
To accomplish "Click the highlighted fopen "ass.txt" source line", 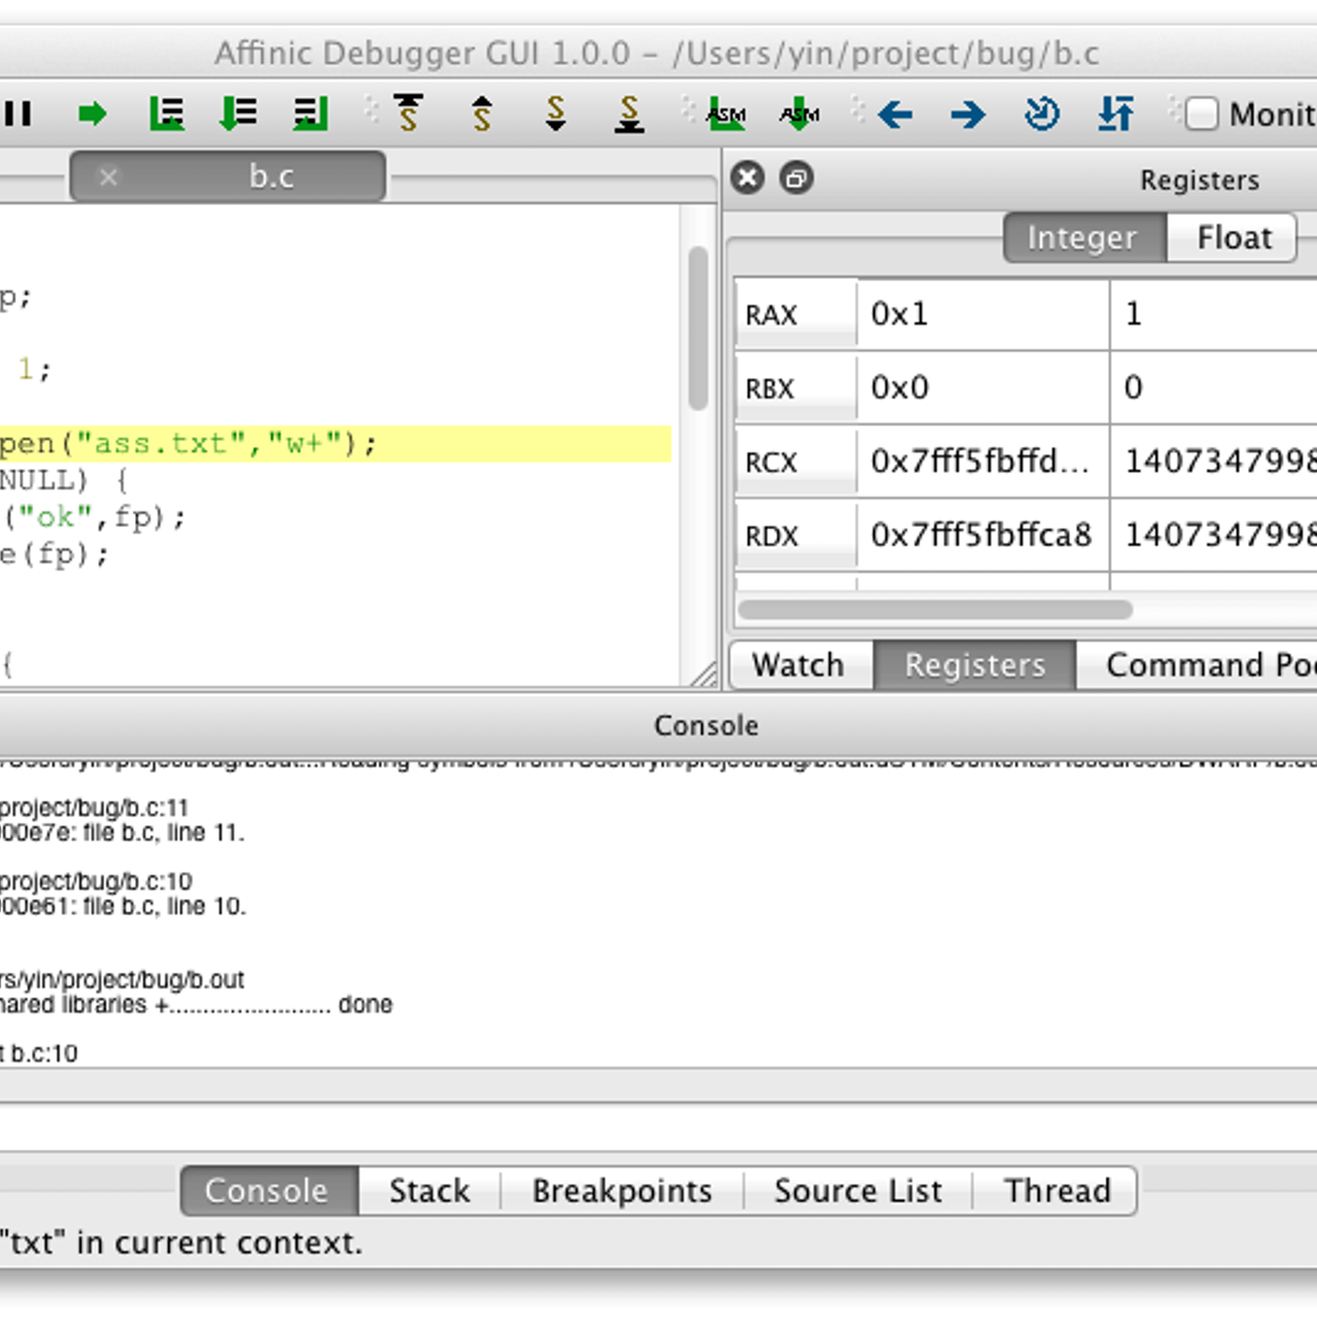I will (335, 444).
